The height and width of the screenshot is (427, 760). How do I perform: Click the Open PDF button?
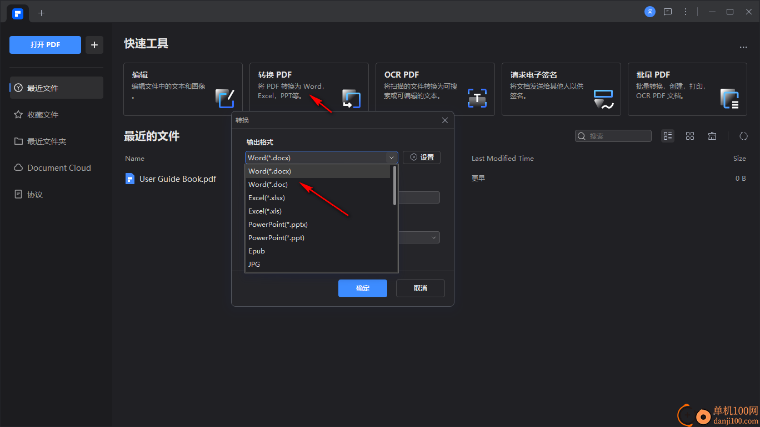(x=45, y=45)
